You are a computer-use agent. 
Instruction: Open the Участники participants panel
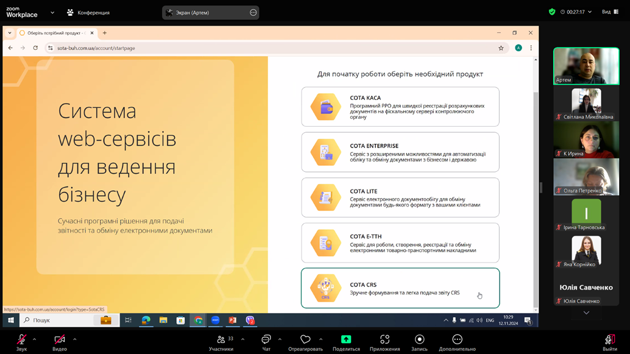pos(221,342)
